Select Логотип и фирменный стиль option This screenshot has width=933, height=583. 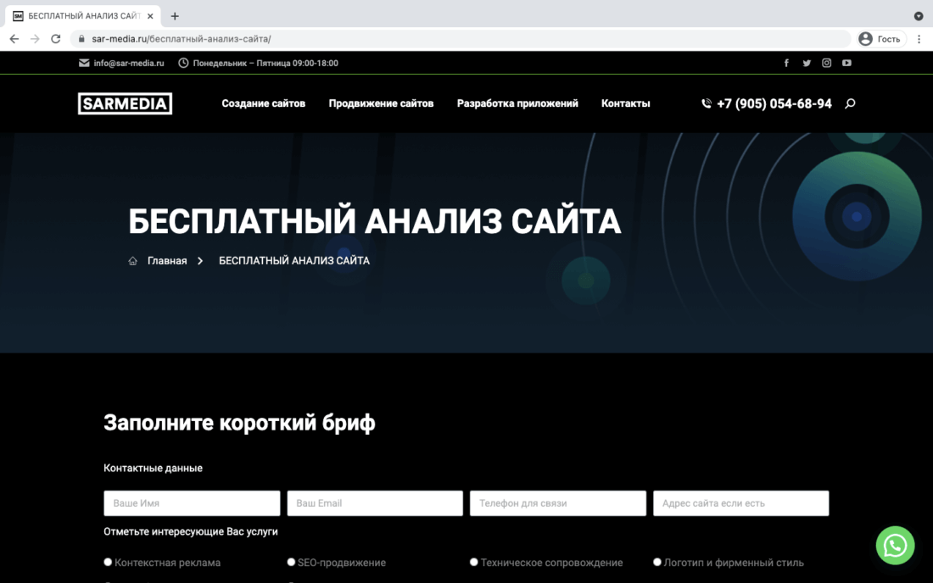[x=656, y=562]
